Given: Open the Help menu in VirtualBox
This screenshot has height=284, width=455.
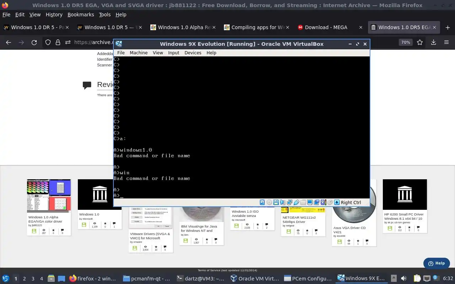Looking at the screenshot, I should 211,53.
